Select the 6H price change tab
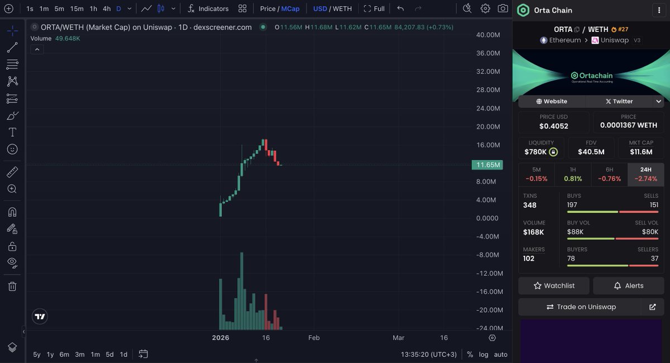670x363 pixels. click(x=609, y=174)
